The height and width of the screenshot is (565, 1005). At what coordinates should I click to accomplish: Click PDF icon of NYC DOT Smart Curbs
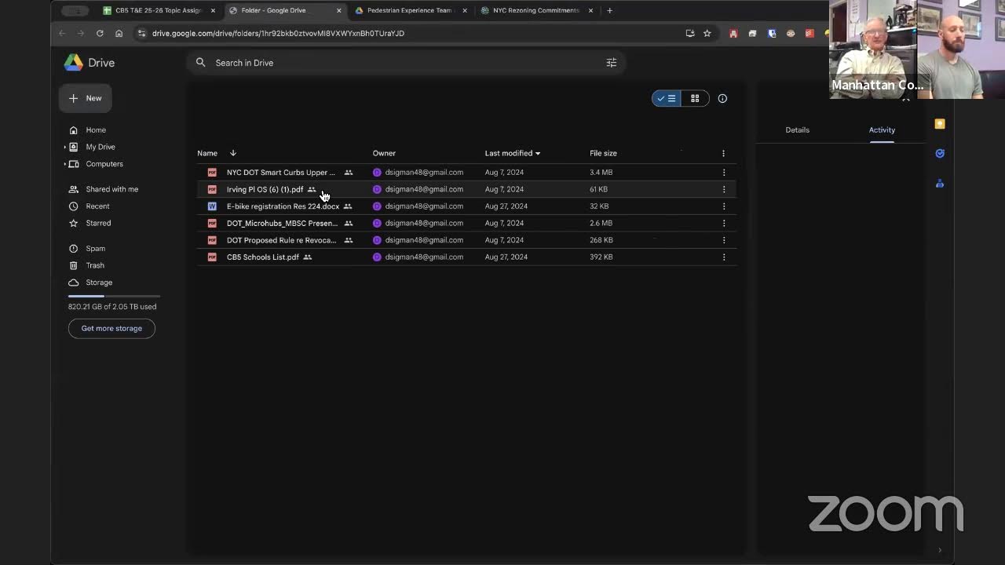pos(212,173)
